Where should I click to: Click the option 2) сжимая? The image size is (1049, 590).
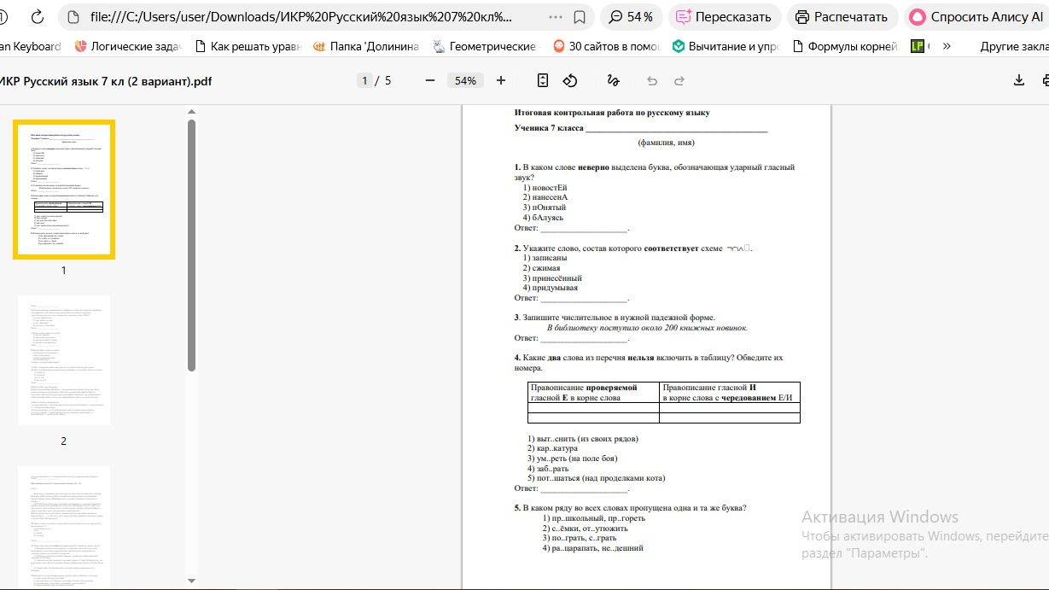[x=541, y=267]
